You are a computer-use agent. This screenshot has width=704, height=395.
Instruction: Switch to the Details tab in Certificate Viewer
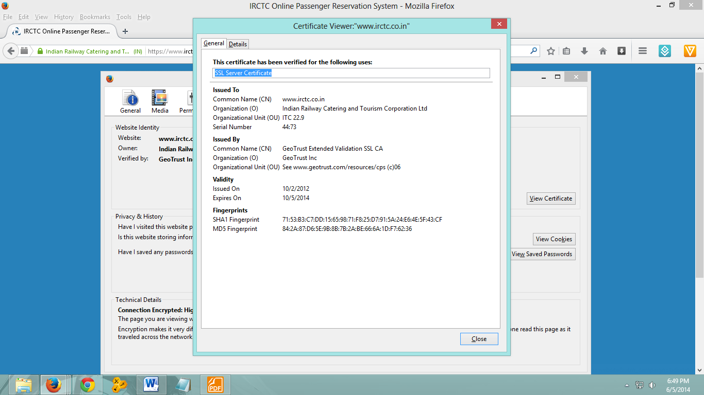click(238, 44)
